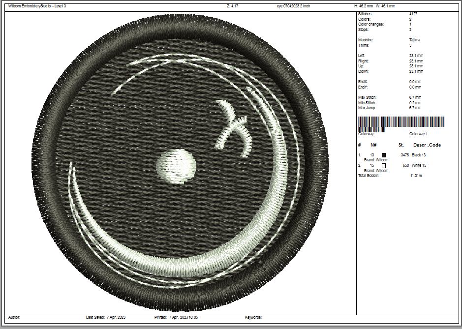Image resolution: width=462 pixels, height=329 pixels.
Task: Click the H: 46.2 mm height readout
Action: click(x=364, y=6)
